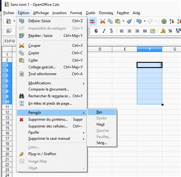
Task: Sort ascending using A-Z toolbar icon
Action: click(172, 21)
